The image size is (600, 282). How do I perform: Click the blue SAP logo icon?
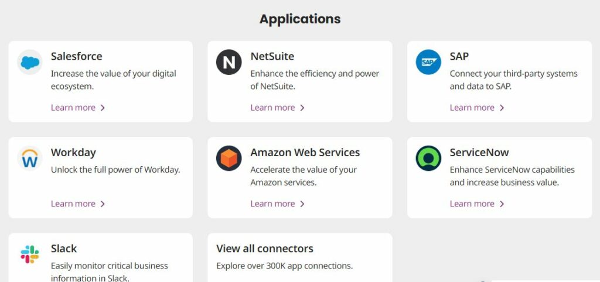pyautogui.click(x=428, y=62)
